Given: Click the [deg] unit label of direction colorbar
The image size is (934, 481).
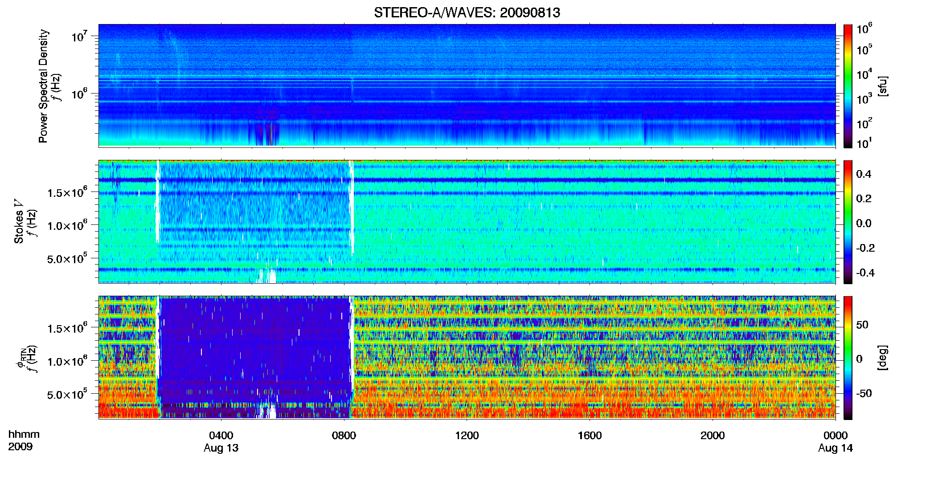Looking at the screenshot, I should (x=883, y=358).
